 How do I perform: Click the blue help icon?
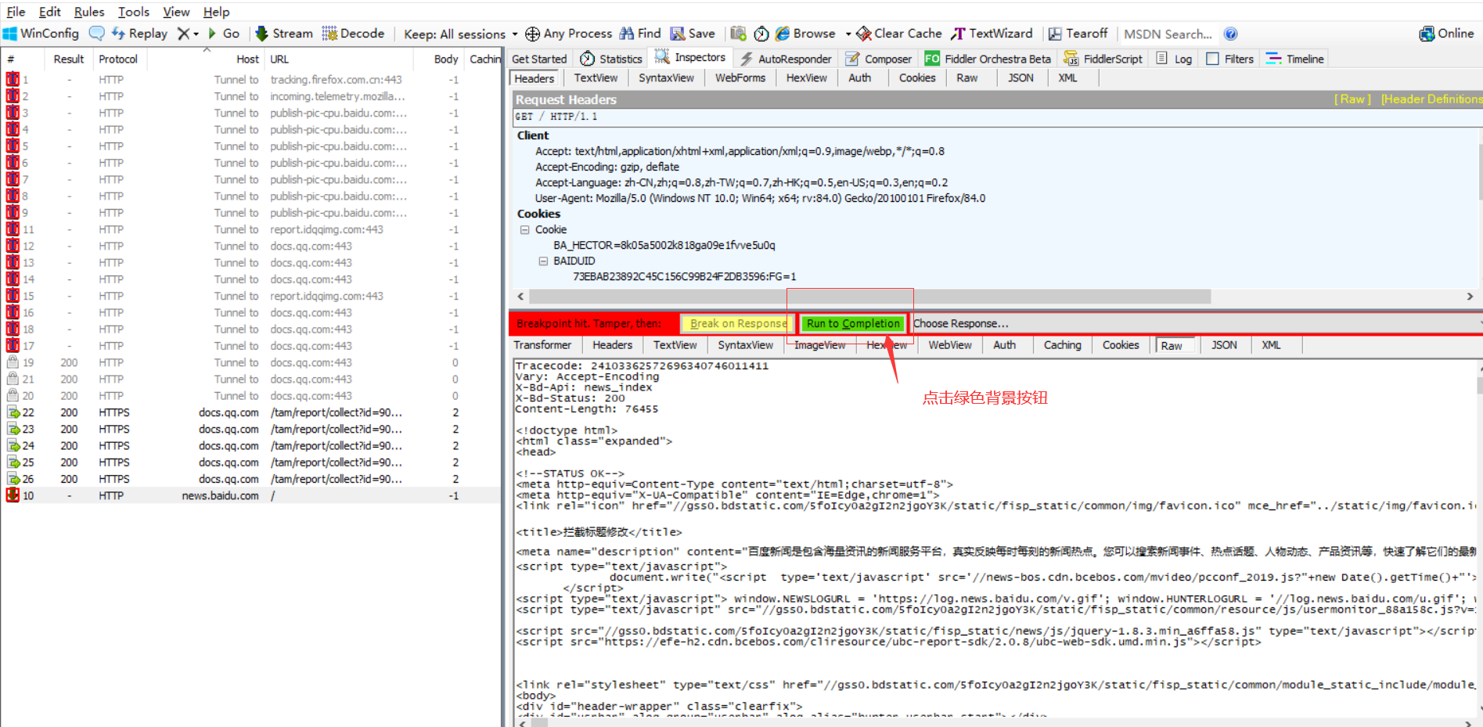click(x=1230, y=34)
